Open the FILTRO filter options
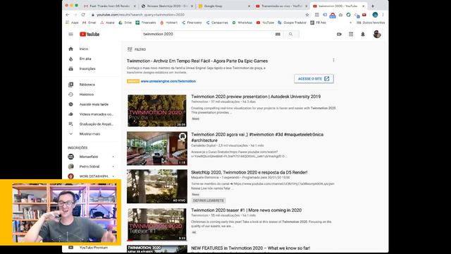The width and height of the screenshot is (451, 254). coord(137,49)
